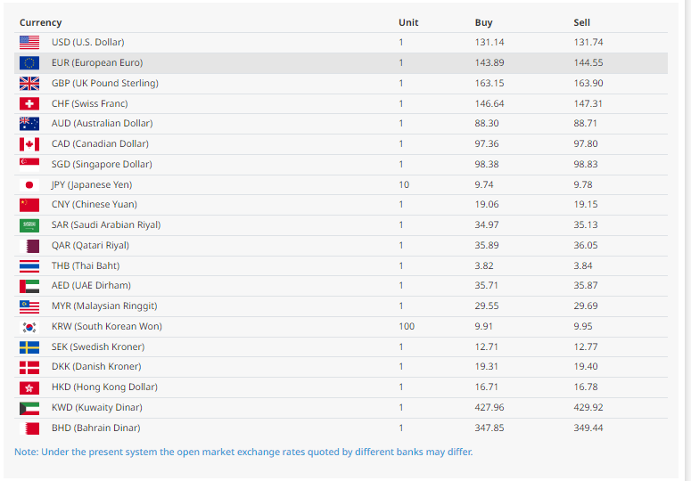691x481 pixels.
Task: Click the South Korean flag icon
Action: pos(29,327)
